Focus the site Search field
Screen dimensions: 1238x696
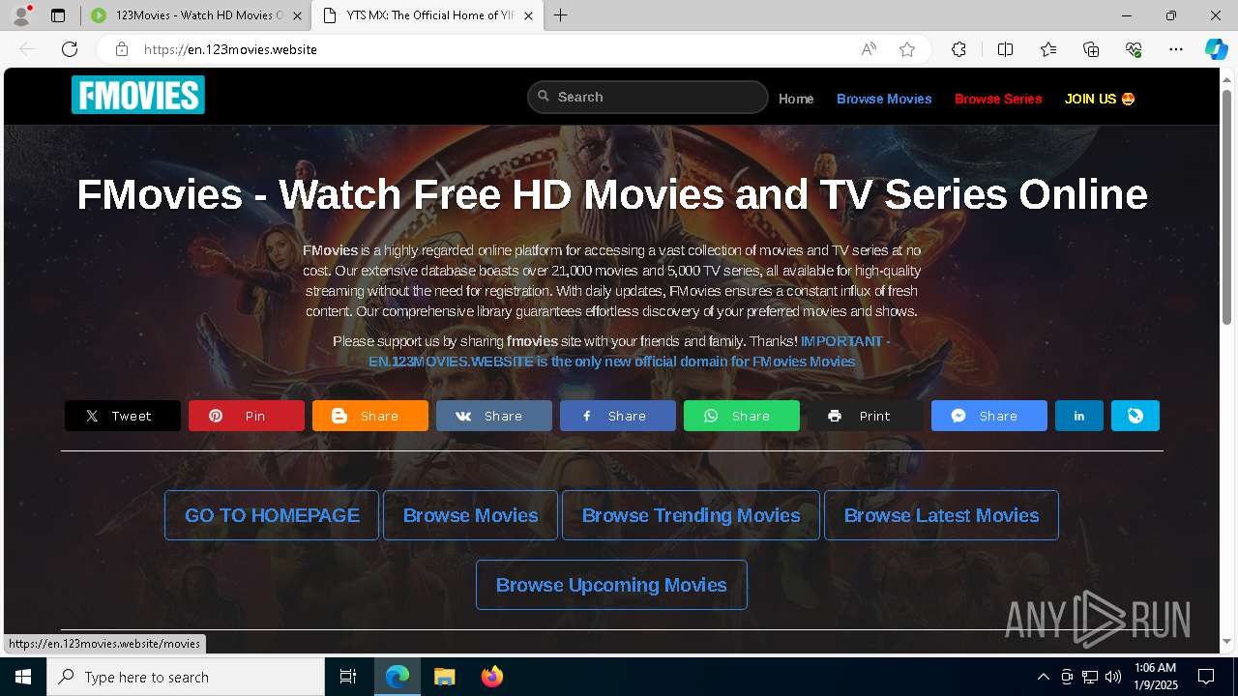(648, 97)
